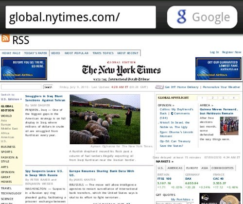Click the IHT Home Delivery newspaper icon

[x=159, y=87]
